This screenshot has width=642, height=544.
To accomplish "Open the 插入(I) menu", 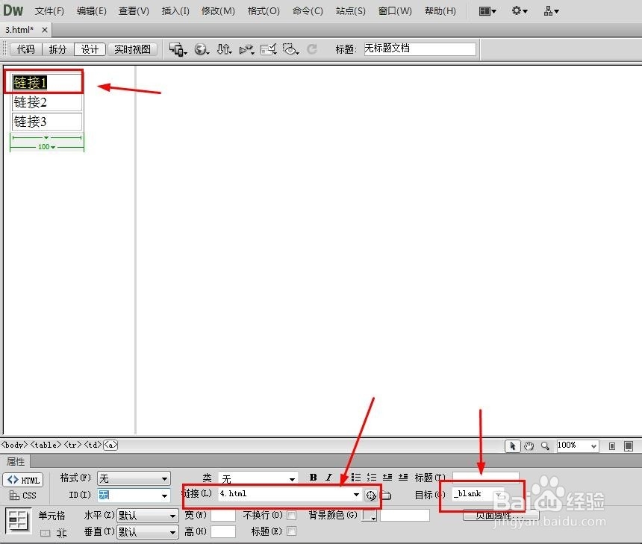I will click(176, 10).
